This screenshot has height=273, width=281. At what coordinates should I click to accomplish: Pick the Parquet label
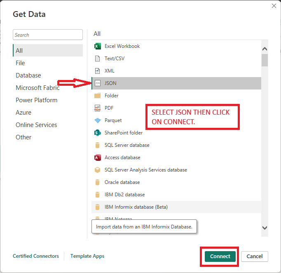point(113,120)
